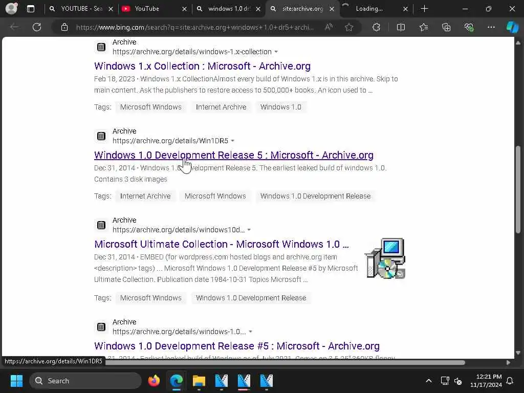Click the archive.org/details/windows-1.x-collection URL

click(x=192, y=52)
